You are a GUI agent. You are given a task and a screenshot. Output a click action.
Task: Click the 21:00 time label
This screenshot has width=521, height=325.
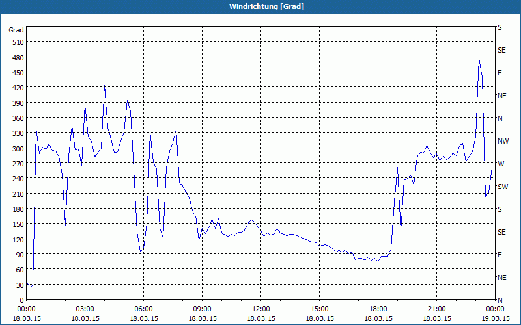point(436,309)
